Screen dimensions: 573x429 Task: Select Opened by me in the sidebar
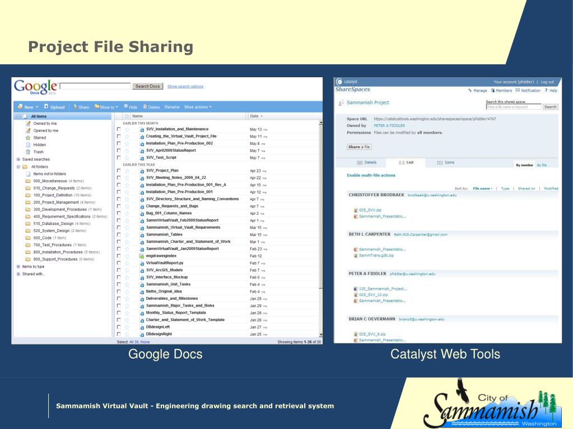[x=46, y=130]
